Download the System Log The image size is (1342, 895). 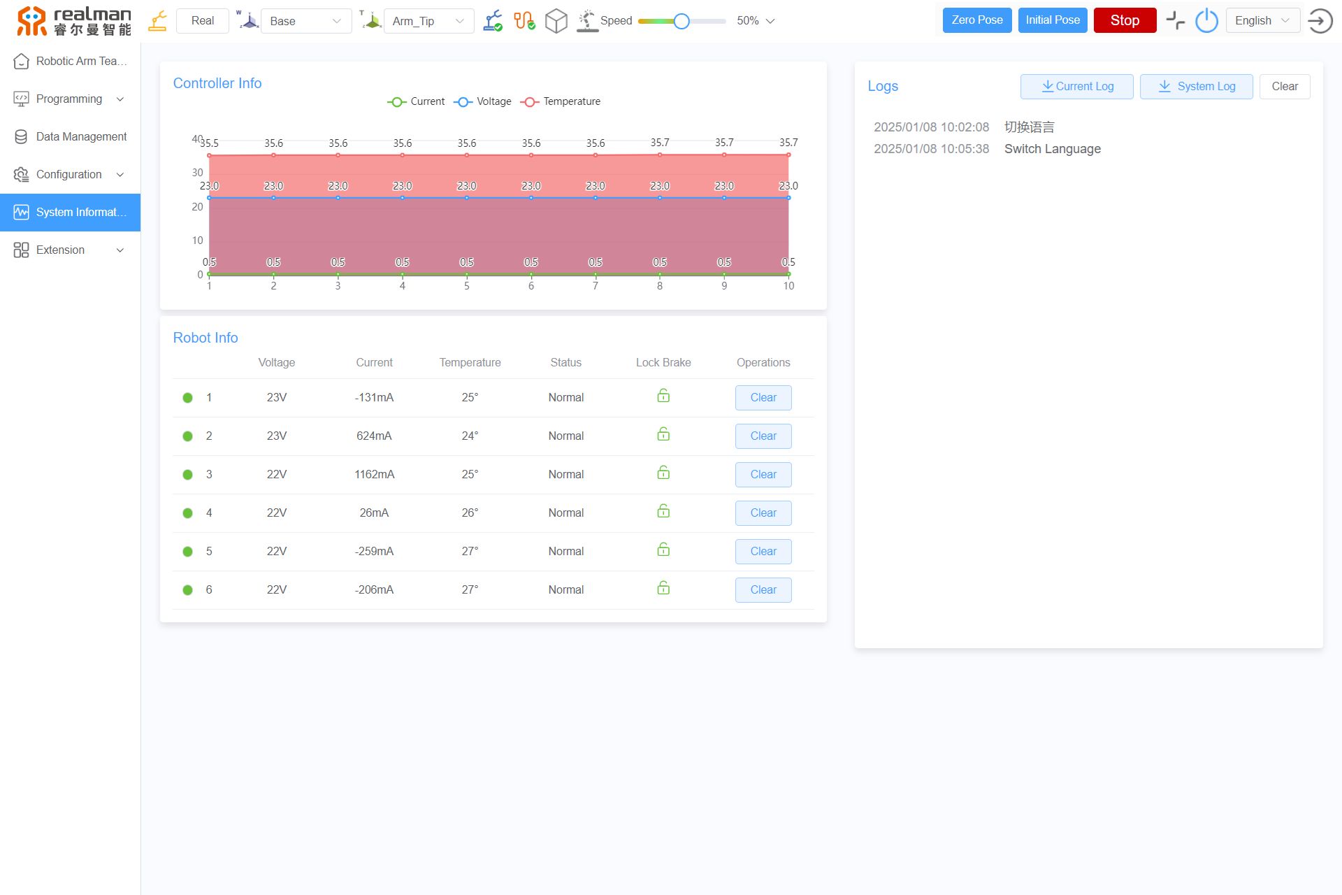pyautogui.click(x=1196, y=87)
